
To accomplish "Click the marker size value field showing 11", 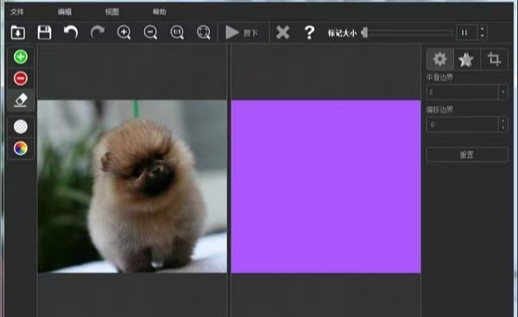I will 466,33.
